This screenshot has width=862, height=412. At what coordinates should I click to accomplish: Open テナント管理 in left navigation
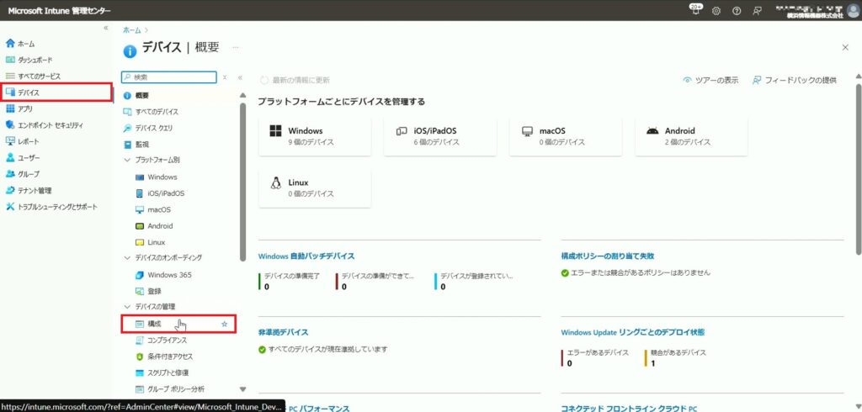[28, 191]
